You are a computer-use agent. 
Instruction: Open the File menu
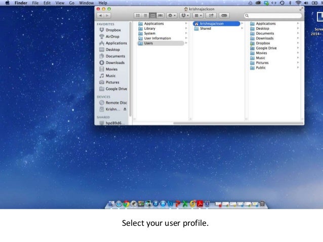35,3
